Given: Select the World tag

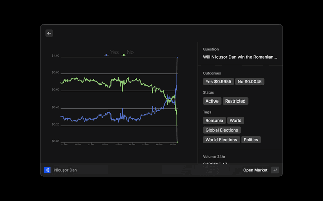Looking at the screenshot, I should pos(235,121).
